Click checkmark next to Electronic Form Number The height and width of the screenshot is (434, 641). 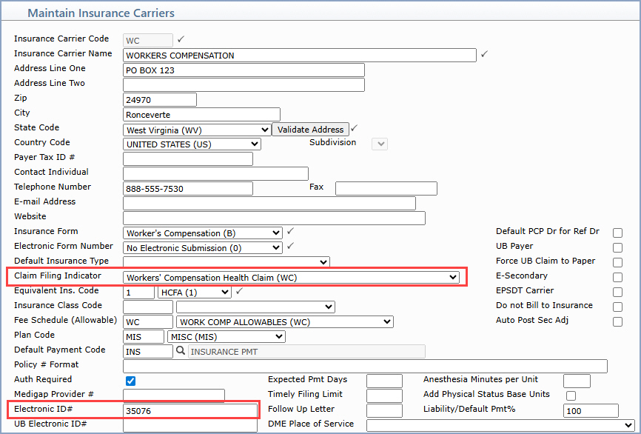(290, 247)
